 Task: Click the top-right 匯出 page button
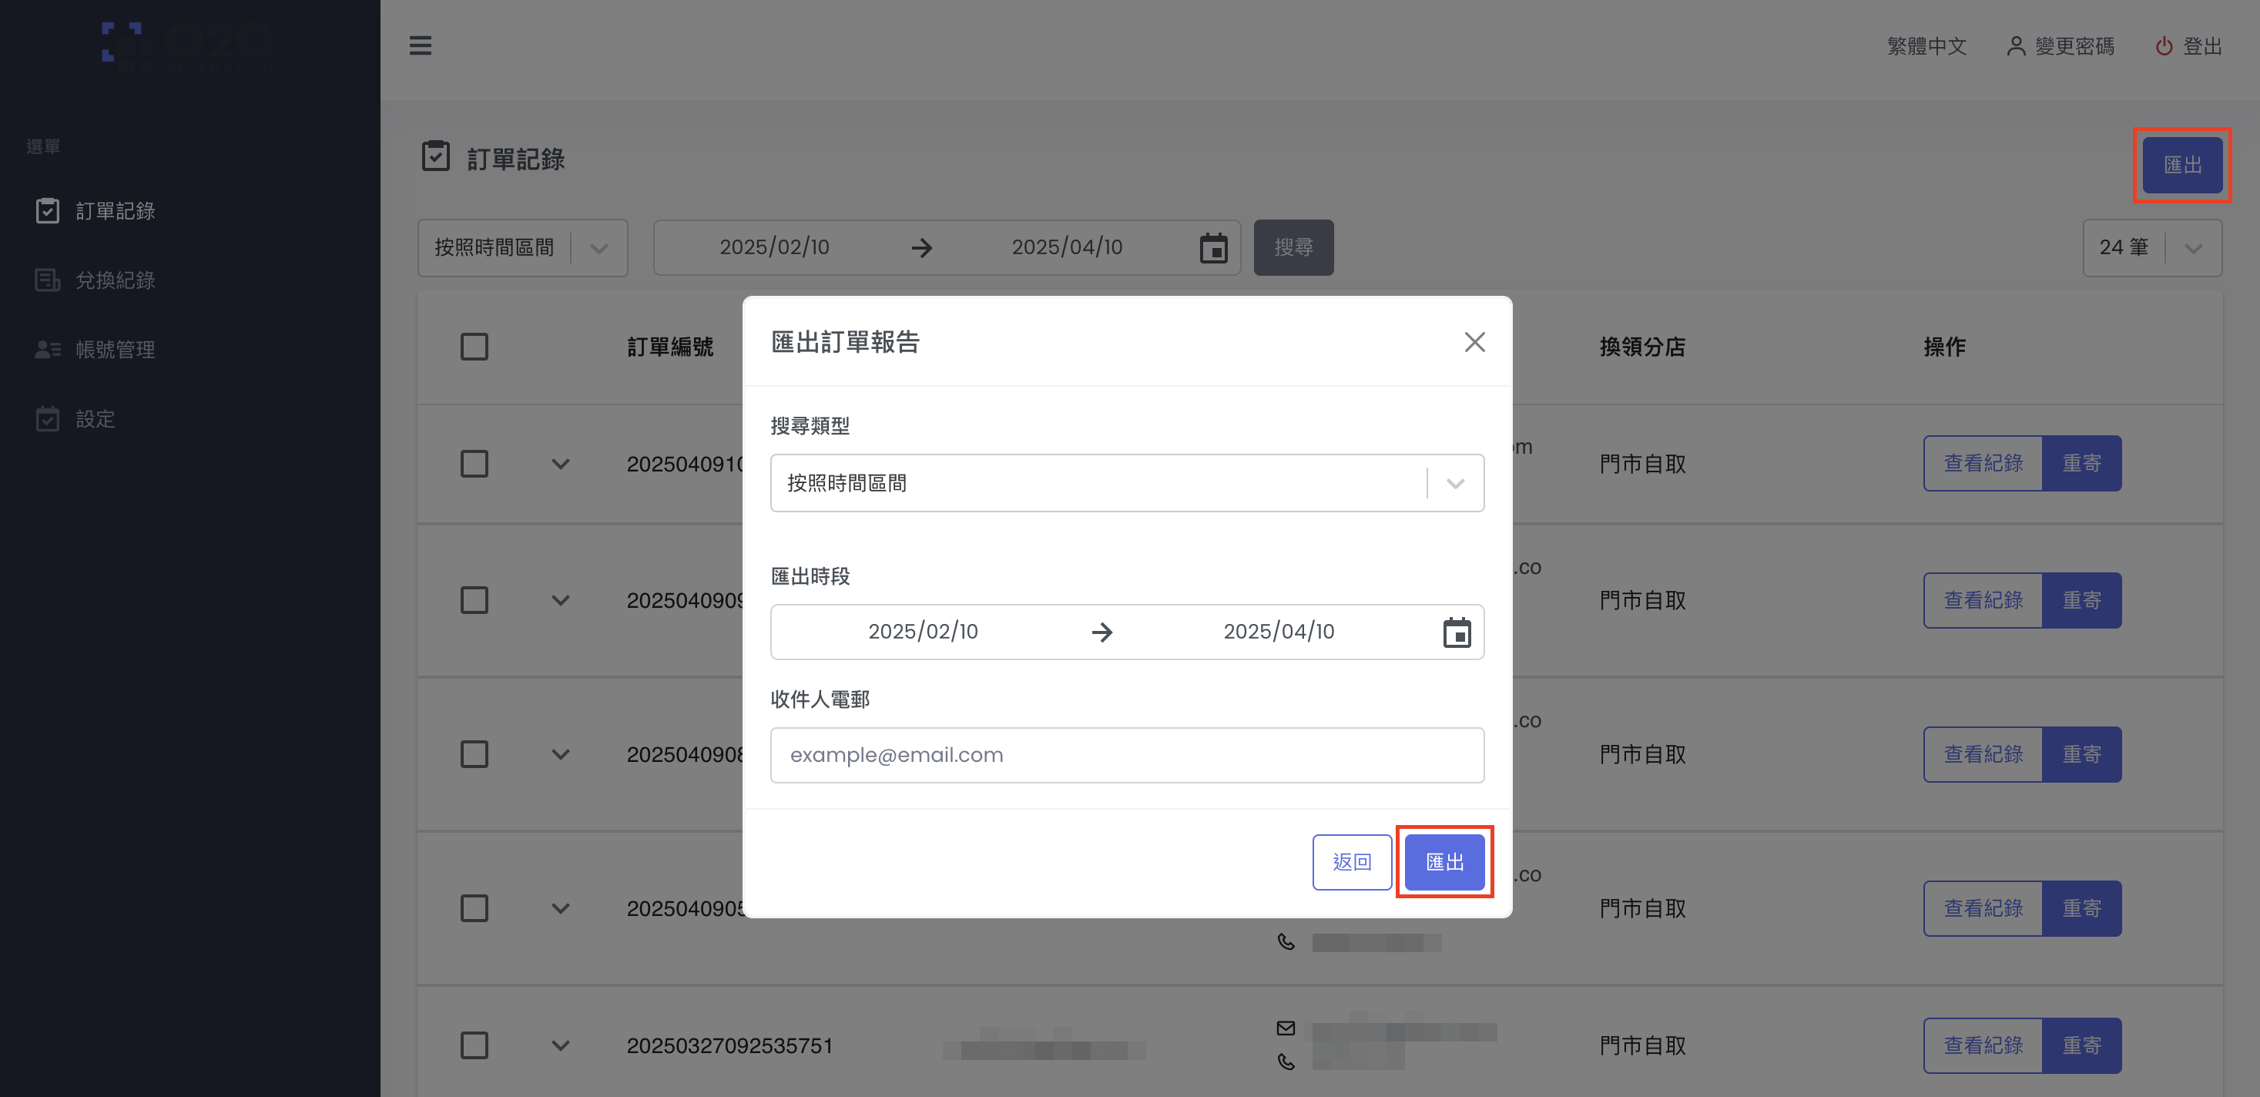(2182, 165)
